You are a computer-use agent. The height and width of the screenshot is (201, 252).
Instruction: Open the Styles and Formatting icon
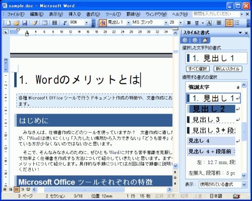tap(103, 23)
